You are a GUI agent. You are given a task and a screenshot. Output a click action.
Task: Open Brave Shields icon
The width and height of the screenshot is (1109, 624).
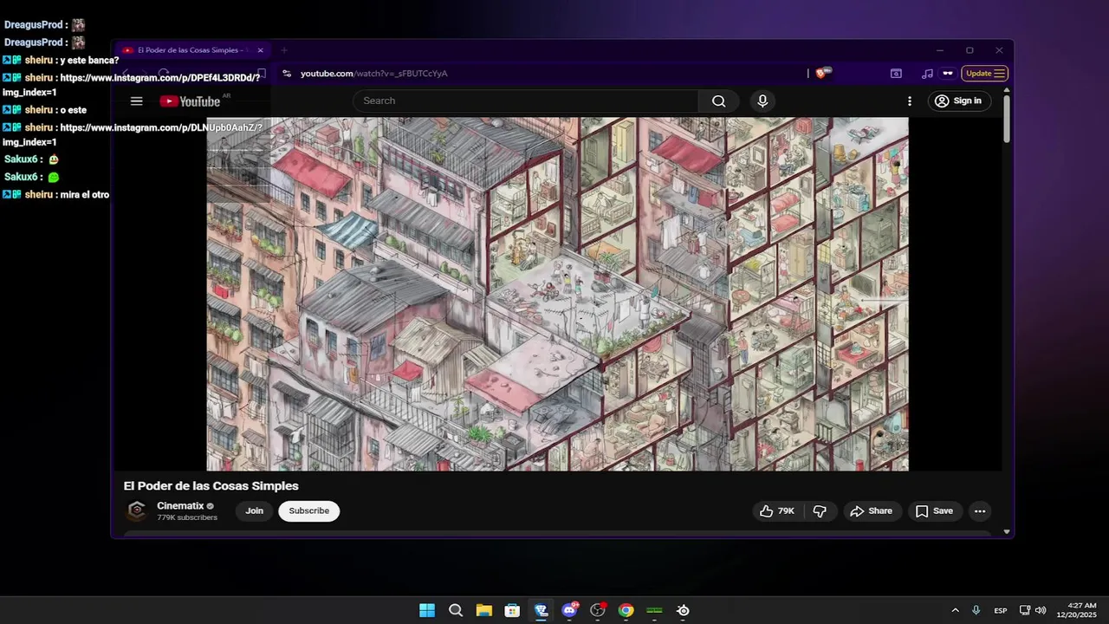(822, 74)
